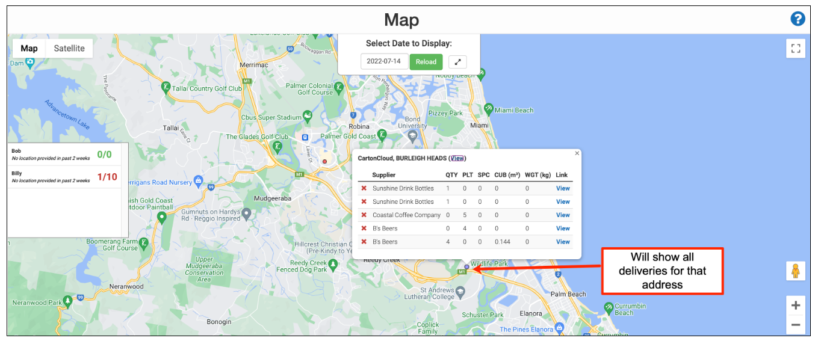Click the blue delivery marker near Wildlife Park

coord(466,266)
